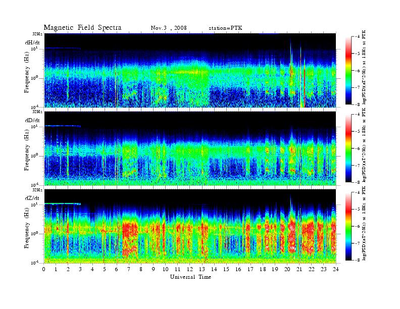Screen dimensions: 400x309
Task: Click the dD/dt spectrogram plot
Action: click(x=190, y=148)
